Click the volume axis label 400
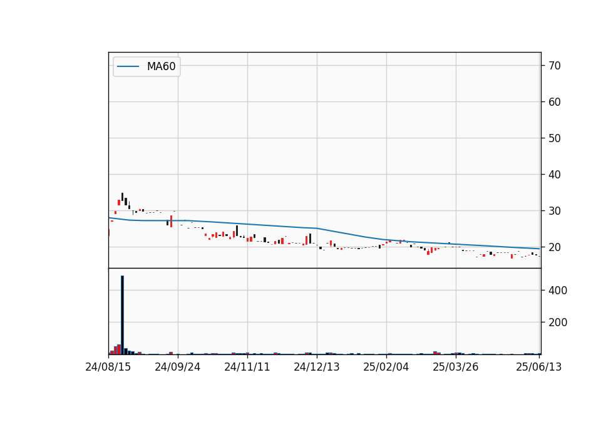Screen dimensions: 601x432 tap(558, 290)
